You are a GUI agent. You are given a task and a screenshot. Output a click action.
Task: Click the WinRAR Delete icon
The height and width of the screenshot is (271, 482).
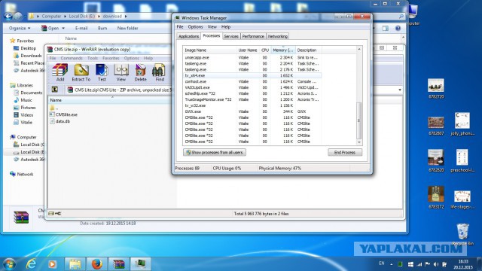[141, 72]
